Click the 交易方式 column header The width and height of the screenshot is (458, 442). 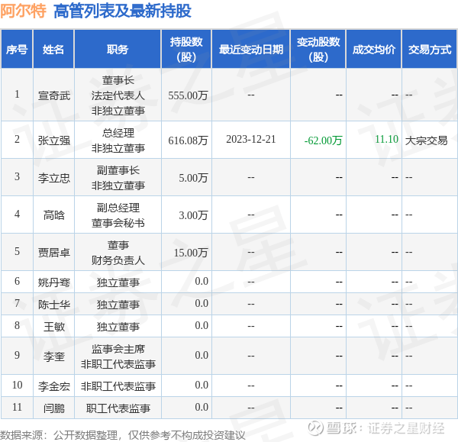coord(429,49)
